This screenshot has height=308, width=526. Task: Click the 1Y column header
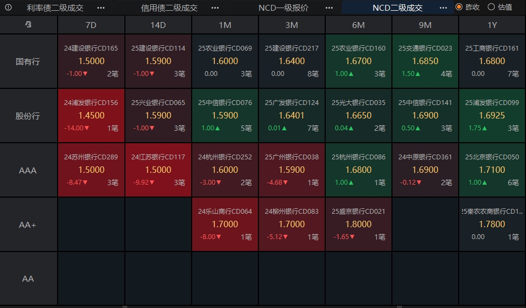[x=492, y=25]
